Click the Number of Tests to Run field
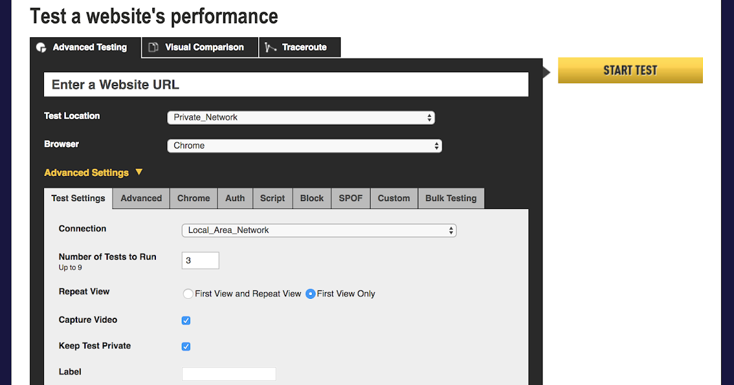This screenshot has width=734, height=385. [200, 260]
